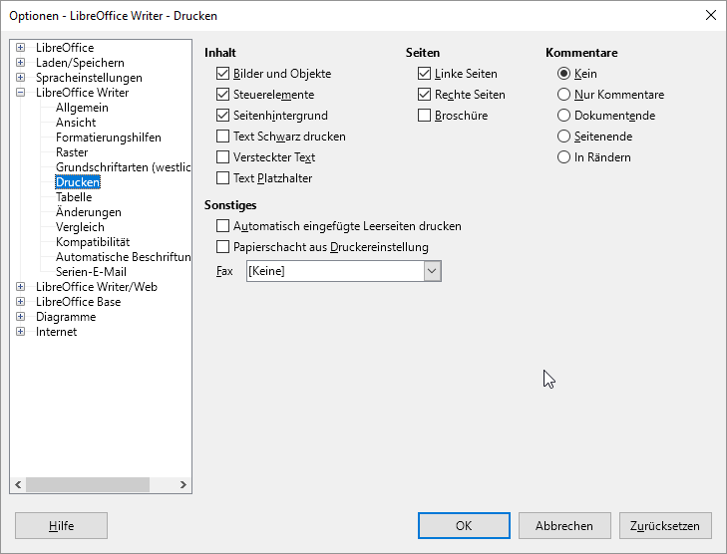
Task: Choose Seitenende radio button
Action: click(563, 137)
